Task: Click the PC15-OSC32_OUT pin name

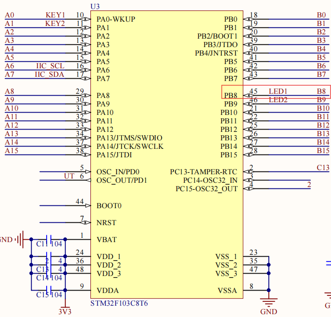Action: [x=207, y=189]
